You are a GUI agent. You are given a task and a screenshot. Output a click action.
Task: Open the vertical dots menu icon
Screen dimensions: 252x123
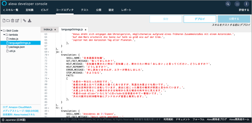(246, 4)
